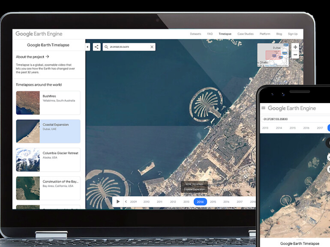The width and height of the screenshot is (330, 247).
Task: Clear the coordinates search with the X
Action: 152,47
